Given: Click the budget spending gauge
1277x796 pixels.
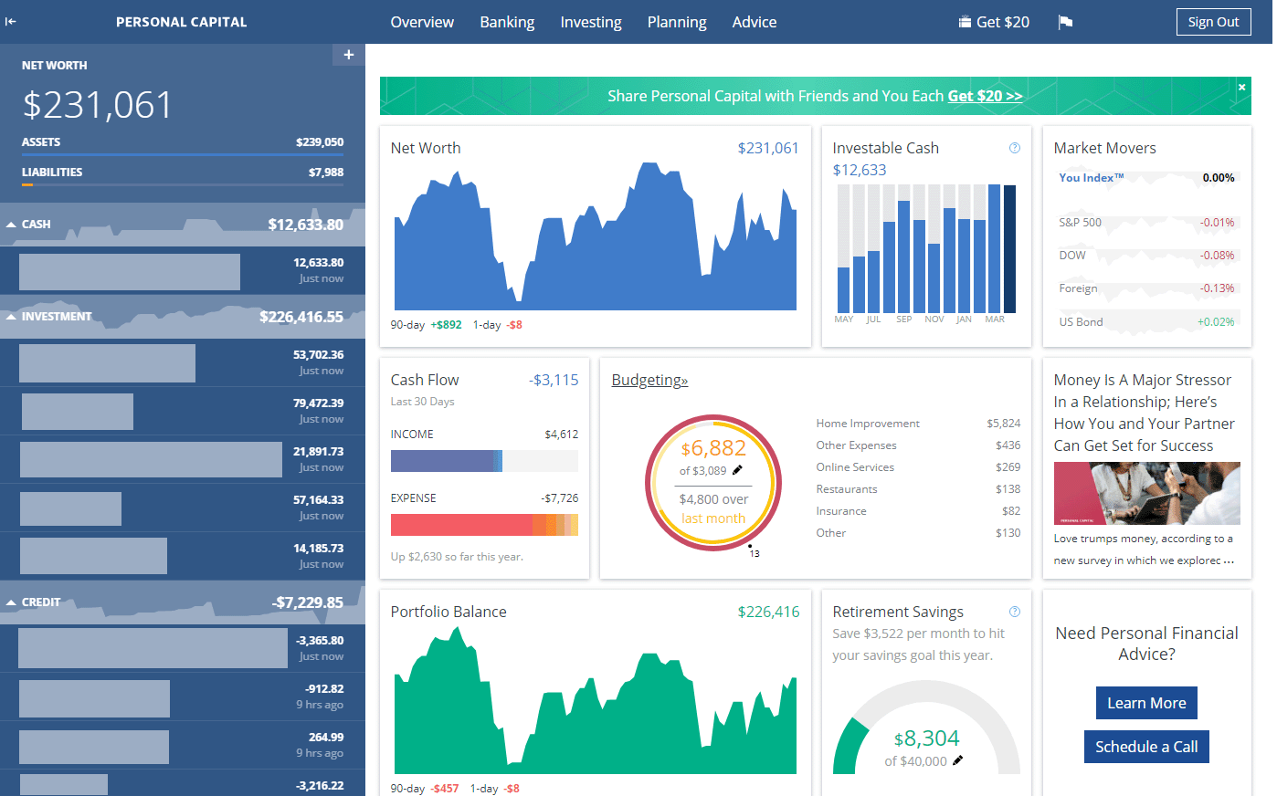Looking at the screenshot, I should point(713,482).
